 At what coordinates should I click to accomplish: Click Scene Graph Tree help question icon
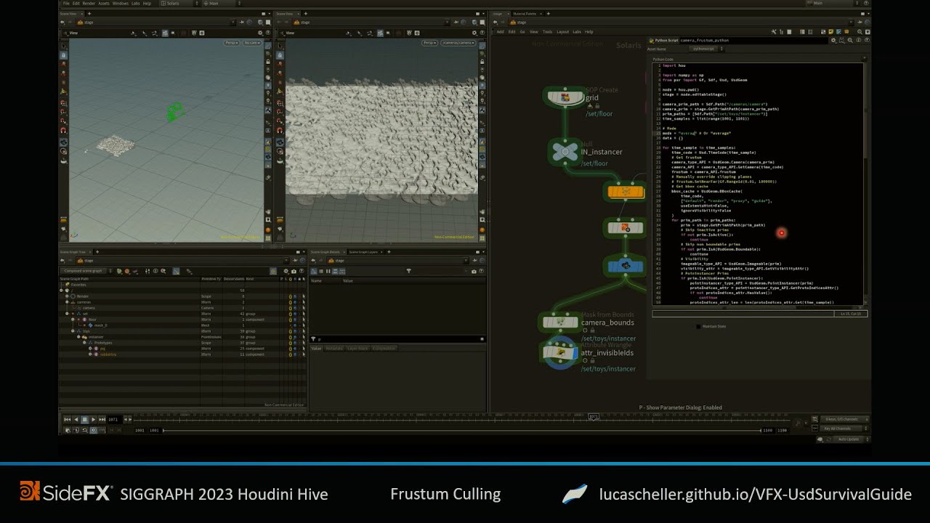(302, 271)
